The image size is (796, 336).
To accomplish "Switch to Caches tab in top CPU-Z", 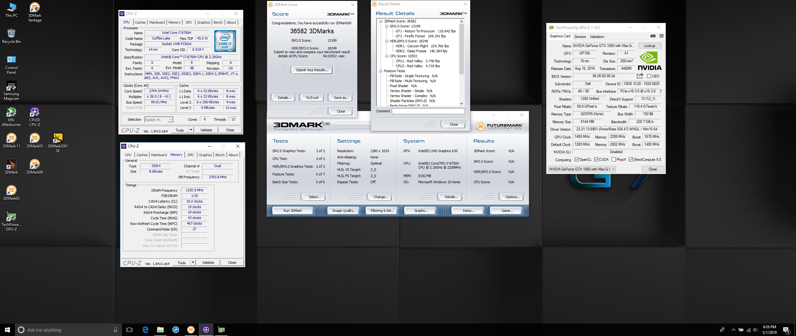I will tap(140, 22).
